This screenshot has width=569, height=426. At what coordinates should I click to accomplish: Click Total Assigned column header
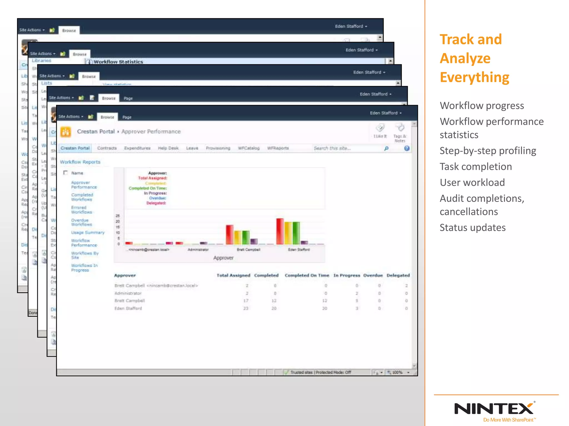[233, 275]
